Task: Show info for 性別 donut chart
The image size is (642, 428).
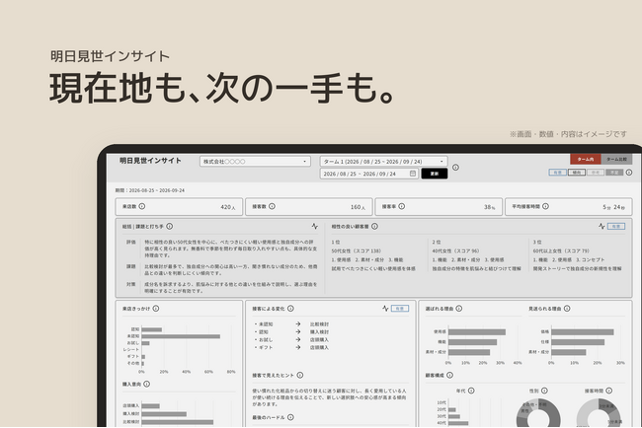Action: tap(544, 391)
